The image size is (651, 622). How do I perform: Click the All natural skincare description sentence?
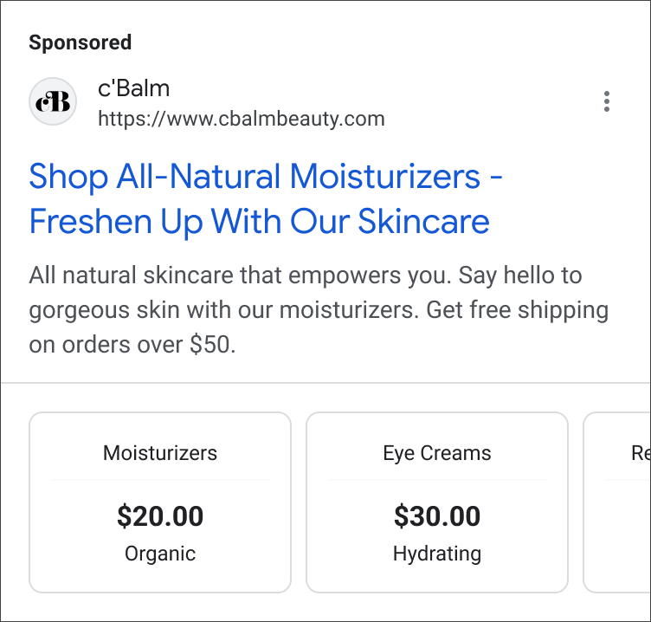(x=240, y=275)
